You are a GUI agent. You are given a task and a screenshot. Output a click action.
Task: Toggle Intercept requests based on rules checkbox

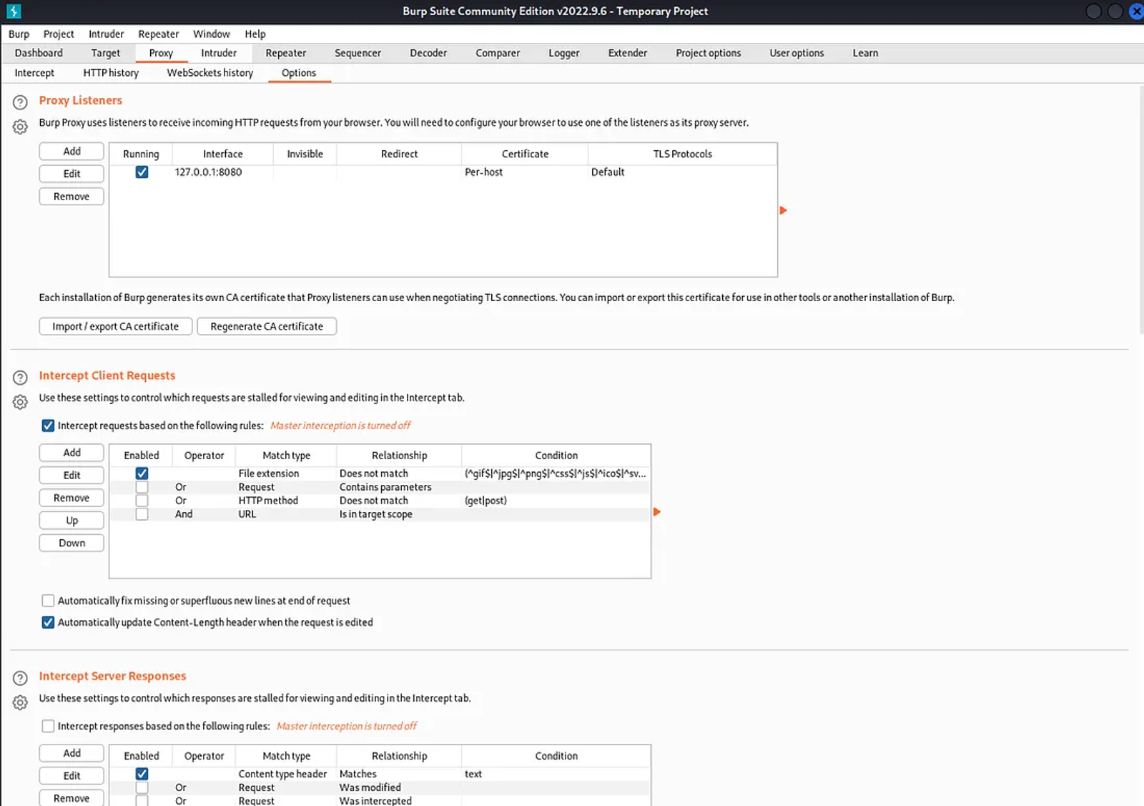coord(48,426)
